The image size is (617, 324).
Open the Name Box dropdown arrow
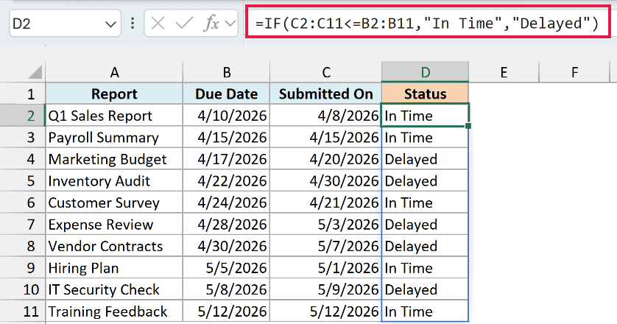[x=110, y=24]
